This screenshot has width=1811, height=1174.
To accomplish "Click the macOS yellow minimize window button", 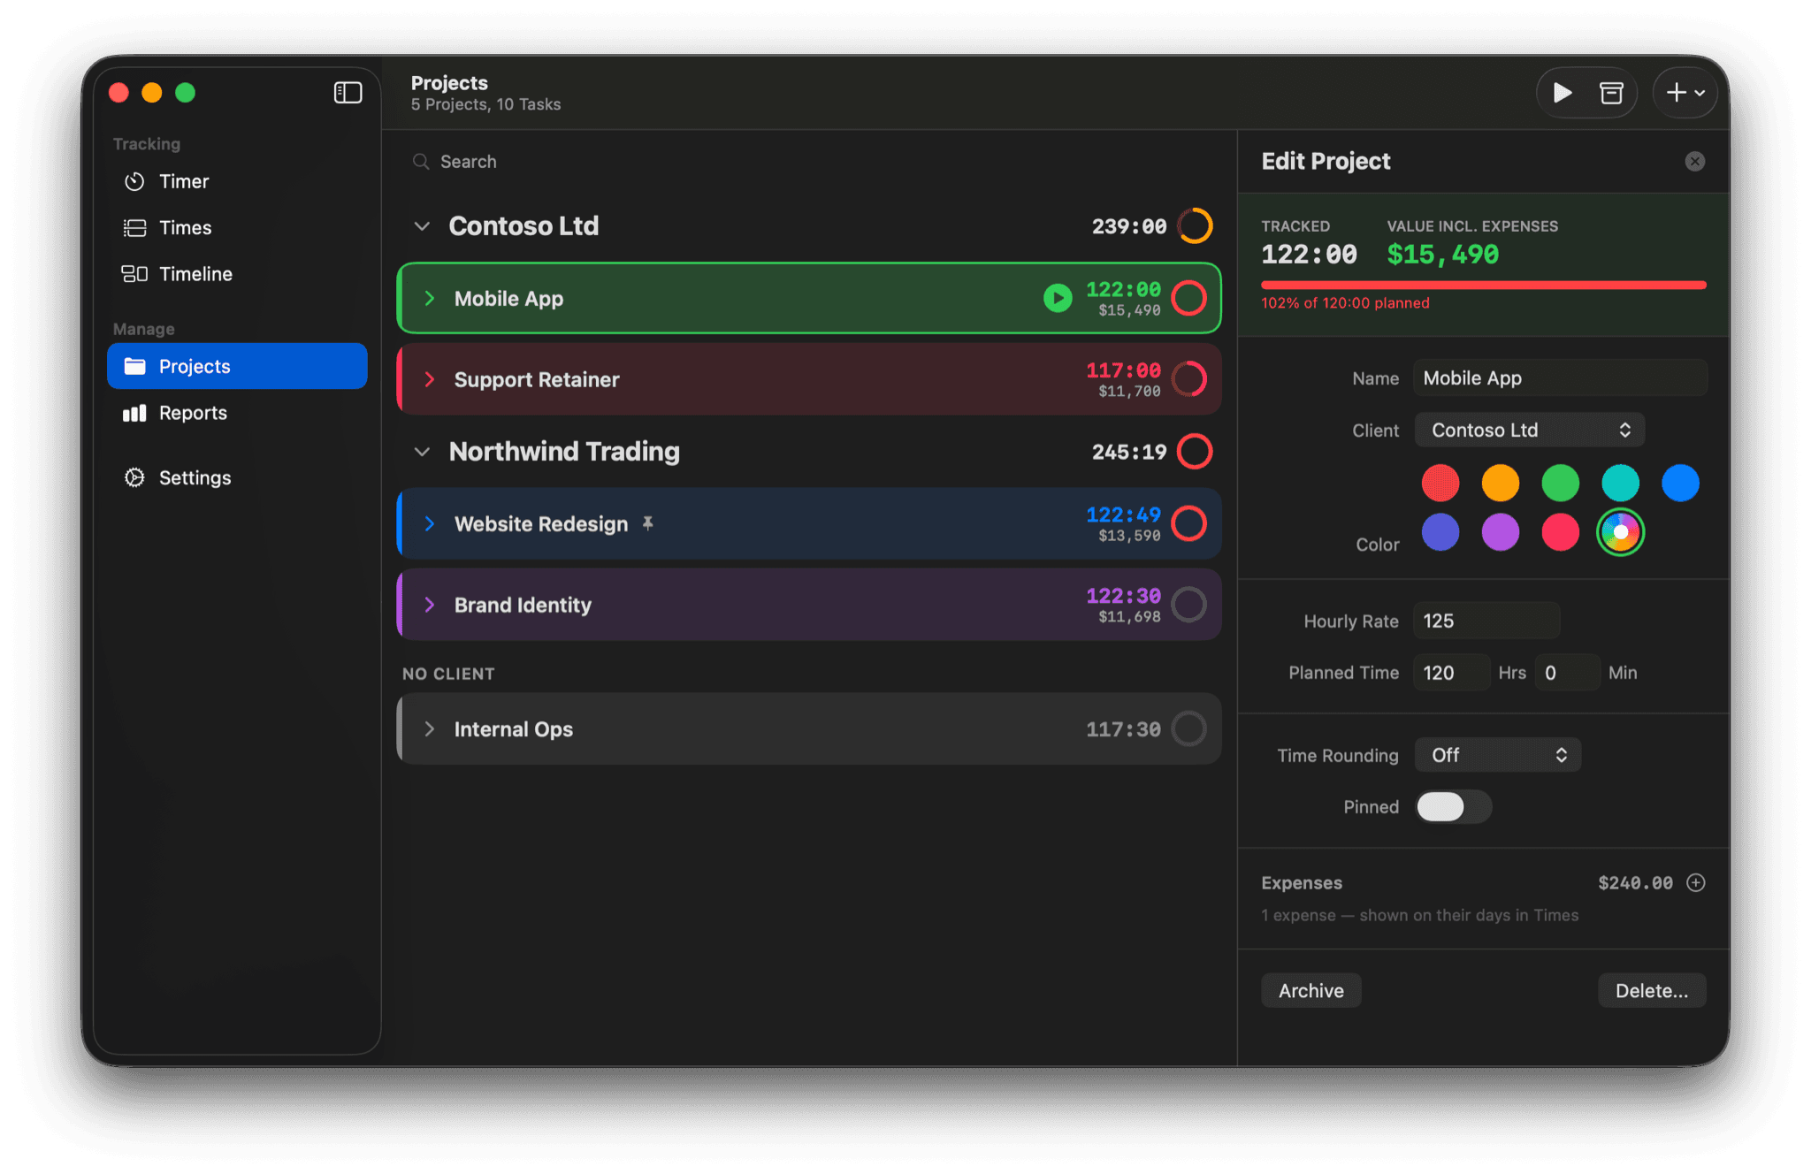I will point(152,93).
